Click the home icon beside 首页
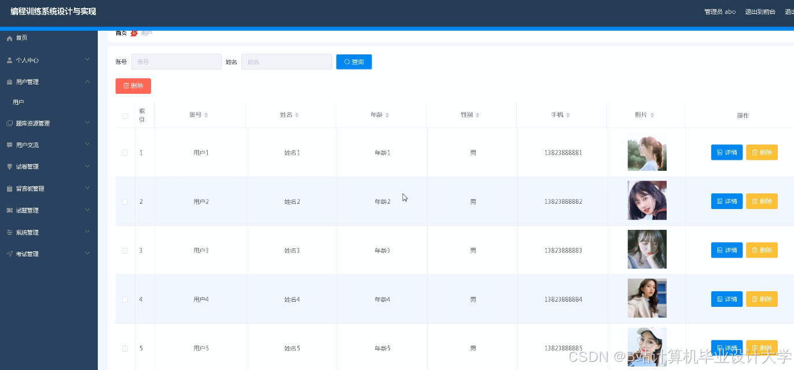The image size is (794, 370). 9,38
